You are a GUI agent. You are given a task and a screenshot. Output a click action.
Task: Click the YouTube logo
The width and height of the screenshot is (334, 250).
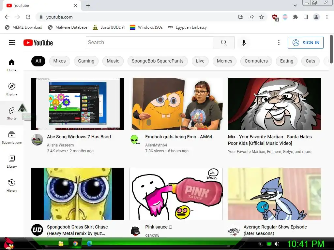point(38,43)
